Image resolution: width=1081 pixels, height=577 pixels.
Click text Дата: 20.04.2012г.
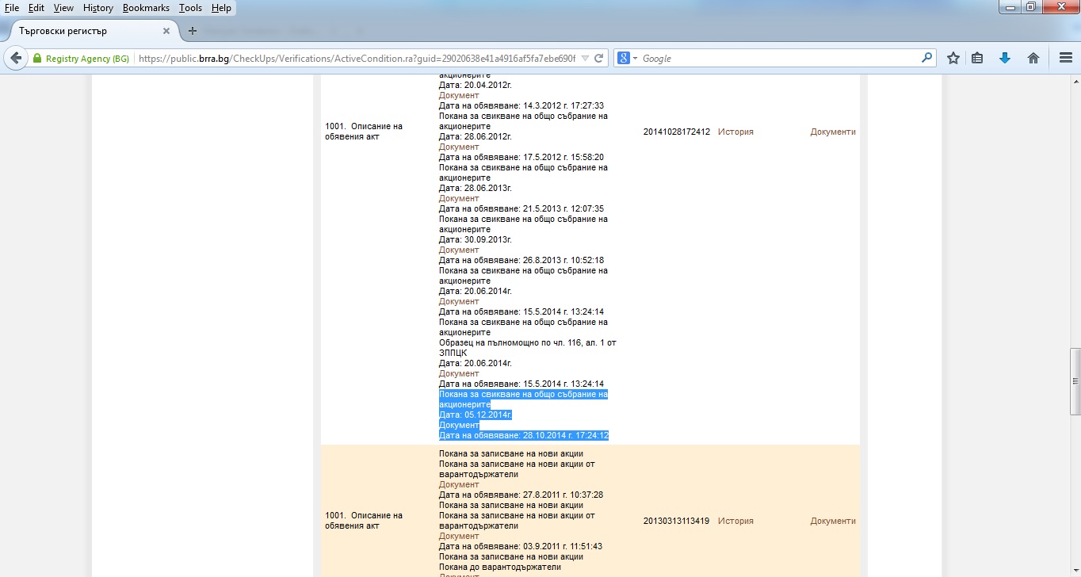tap(476, 86)
